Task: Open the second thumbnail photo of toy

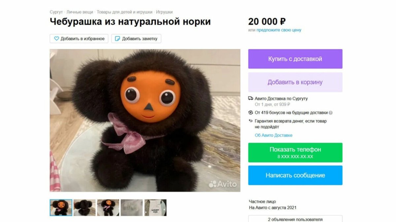Action: click(x=84, y=208)
